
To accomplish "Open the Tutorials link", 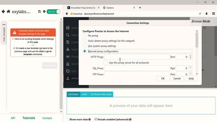I will click(29, 118).
